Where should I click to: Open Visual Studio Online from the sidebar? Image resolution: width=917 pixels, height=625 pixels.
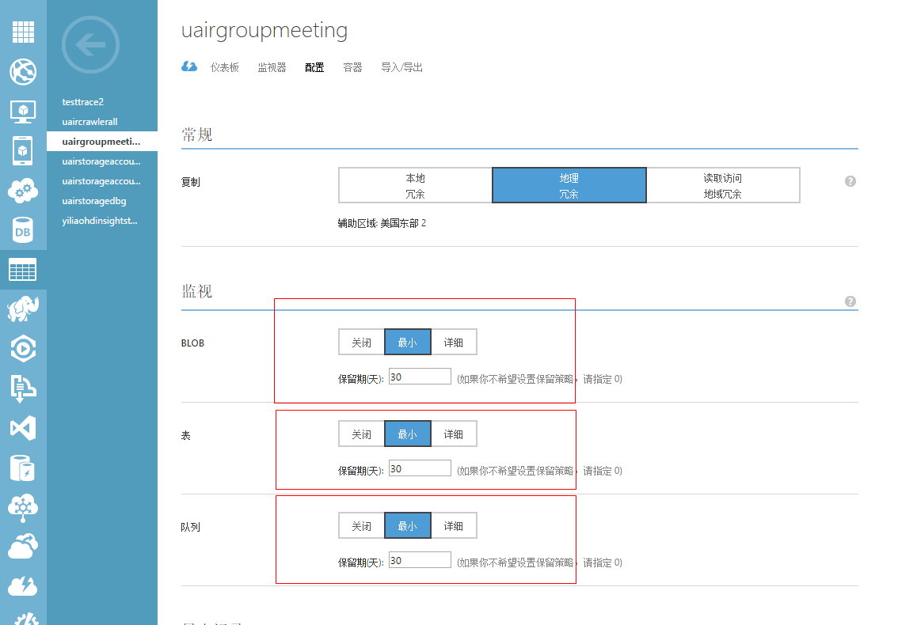pyautogui.click(x=23, y=428)
